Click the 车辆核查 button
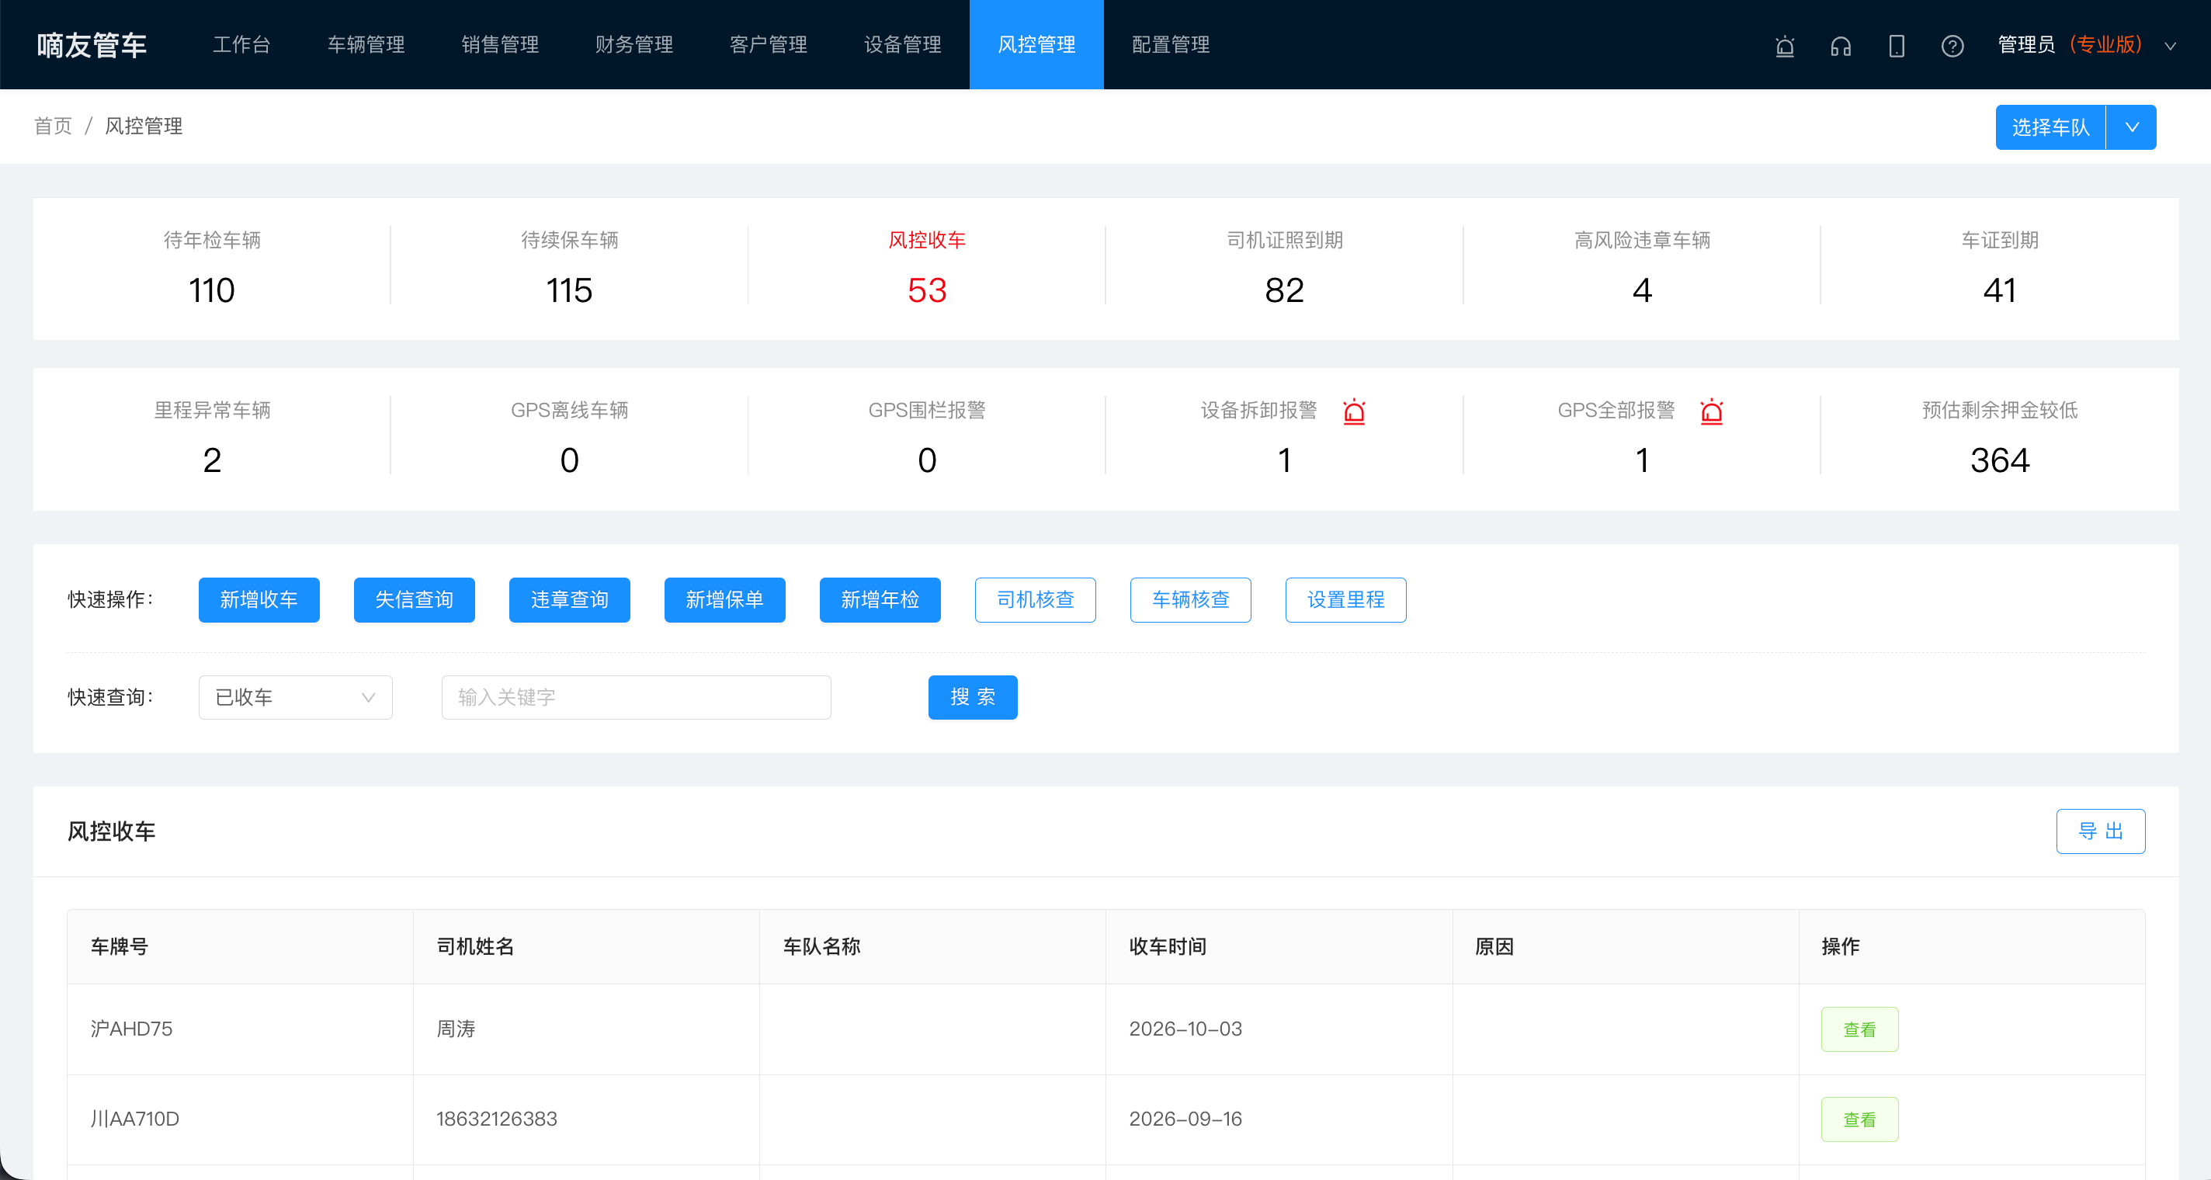This screenshot has width=2211, height=1180. click(1190, 600)
